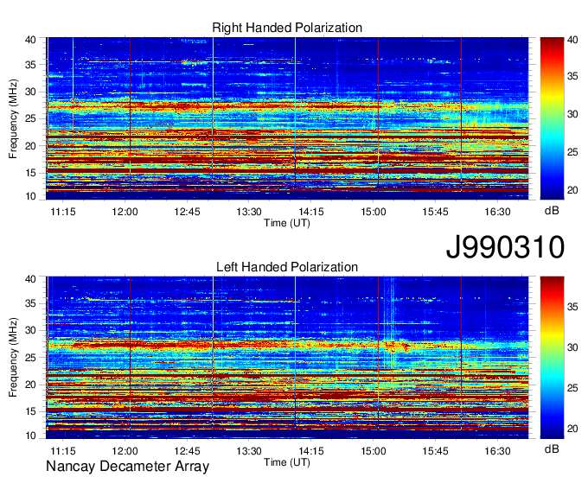The width and height of the screenshot is (588, 477).
Task: Click 10 MHz frequency tick of Left Handed plot
Action: pos(31,436)
